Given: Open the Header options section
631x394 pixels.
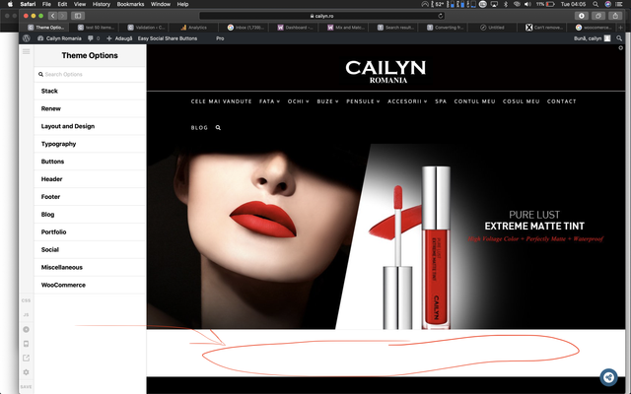Looking at the screenshot, I should point(90,179).
